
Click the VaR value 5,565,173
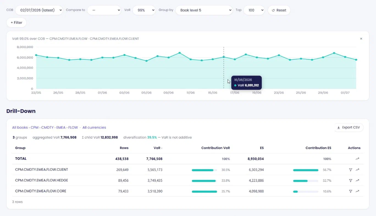[x=155, y=170]
